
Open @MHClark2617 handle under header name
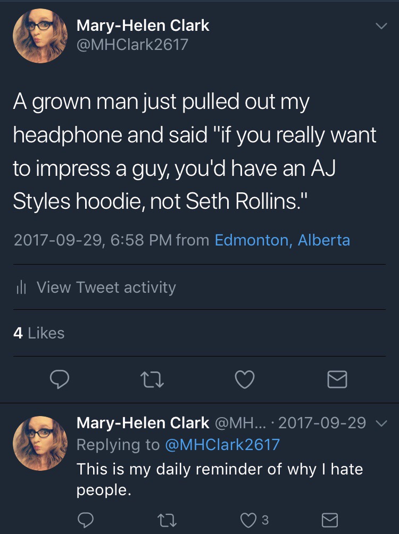[x=132, y=44]
